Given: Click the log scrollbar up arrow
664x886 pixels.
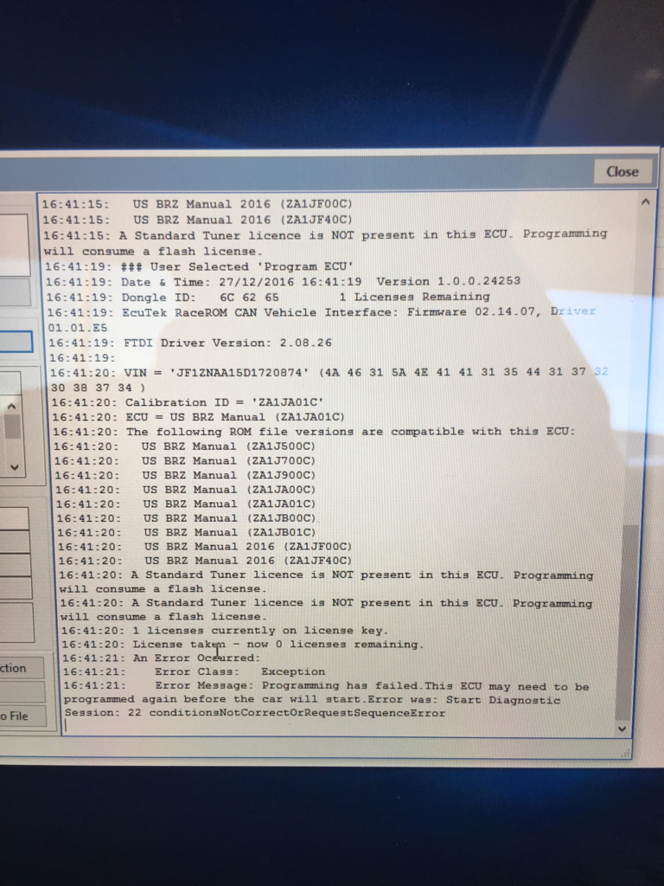Looking at the screenshot, I should pos(644,202).
